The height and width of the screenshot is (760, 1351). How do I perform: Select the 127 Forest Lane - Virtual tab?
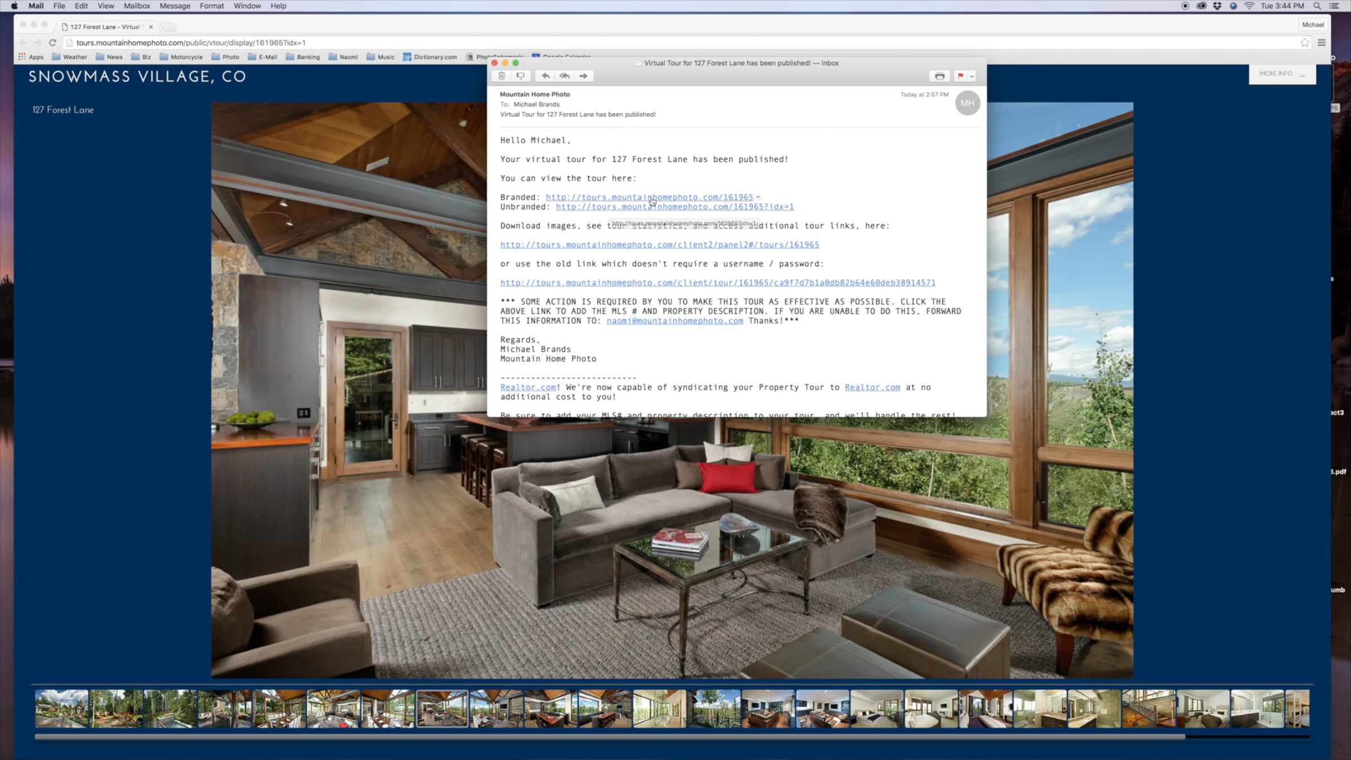pyautogui.click(x=105, y=27)
